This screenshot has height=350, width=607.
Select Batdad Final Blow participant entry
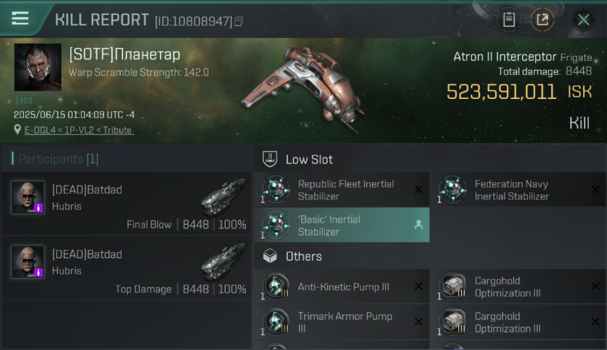tap(126, 203)
